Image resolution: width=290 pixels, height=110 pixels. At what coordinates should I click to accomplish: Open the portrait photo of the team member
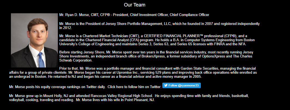click(34, 40)
